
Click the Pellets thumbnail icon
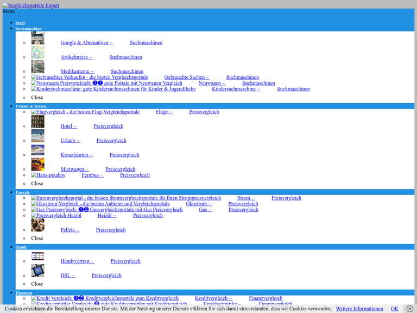37,225
